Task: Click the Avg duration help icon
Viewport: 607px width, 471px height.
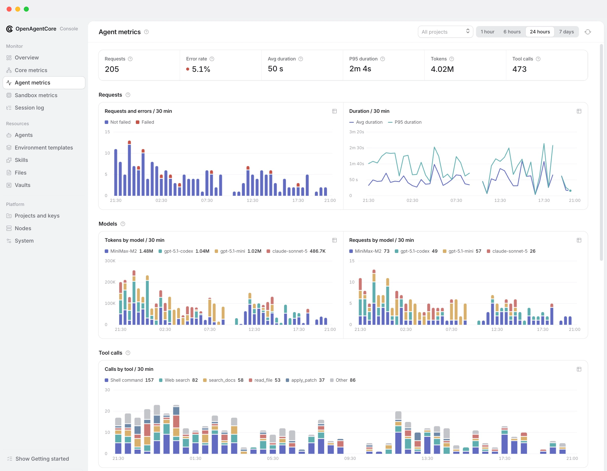Action: coord(301,59)
